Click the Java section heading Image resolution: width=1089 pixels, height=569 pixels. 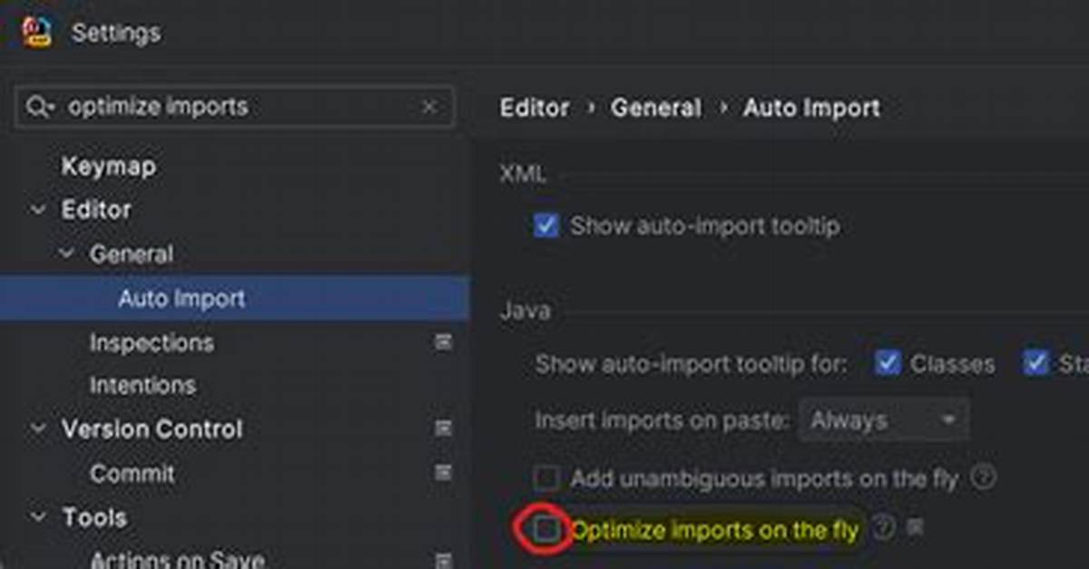coord(525,311)
